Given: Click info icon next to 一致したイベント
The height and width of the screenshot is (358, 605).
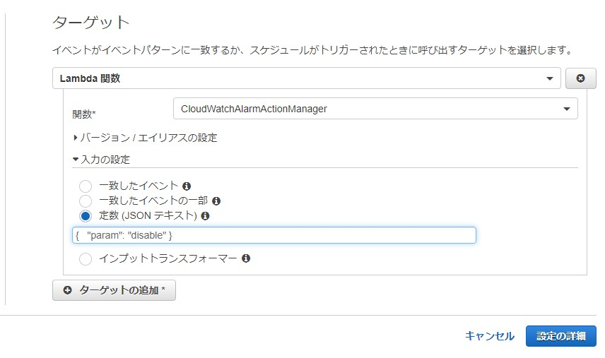Looking at the screenshot, I should pyautogui.click(x=187, y=186).
